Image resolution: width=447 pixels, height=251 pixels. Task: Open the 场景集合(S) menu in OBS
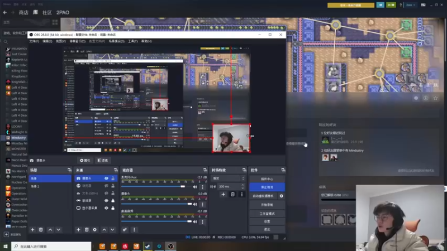point(116,41)
